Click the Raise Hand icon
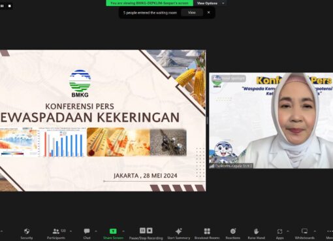Image resolution: width=333 pixels, height=241 pixels. [x=256, y=231]
